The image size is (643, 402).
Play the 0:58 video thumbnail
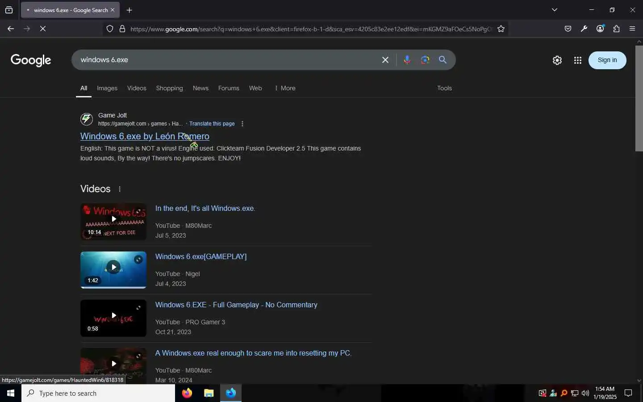(x=113, y=318)
